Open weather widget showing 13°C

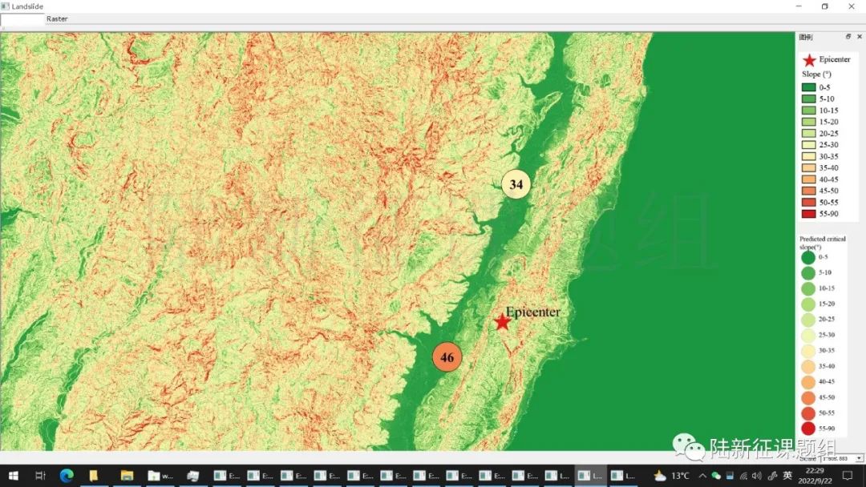click(x=671, y=476)
